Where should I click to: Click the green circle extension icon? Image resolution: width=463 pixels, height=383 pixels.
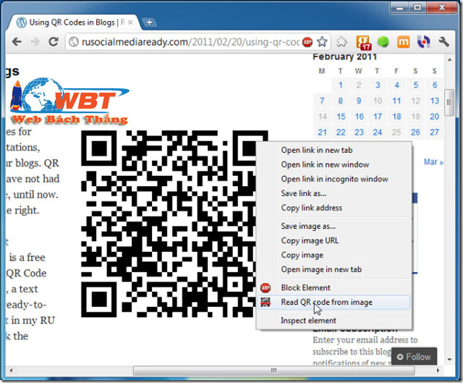click(383, 42)
